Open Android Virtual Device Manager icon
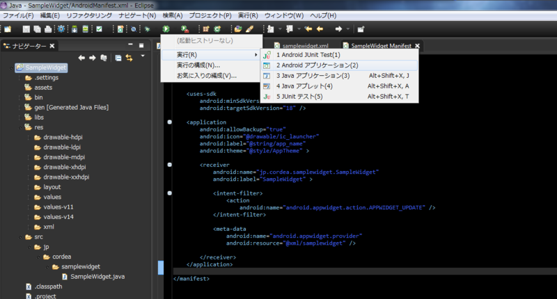557x299 pixels. pos(85,29)
